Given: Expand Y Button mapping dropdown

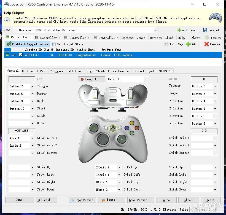Looking at the screenshot, I should point(215,101).
